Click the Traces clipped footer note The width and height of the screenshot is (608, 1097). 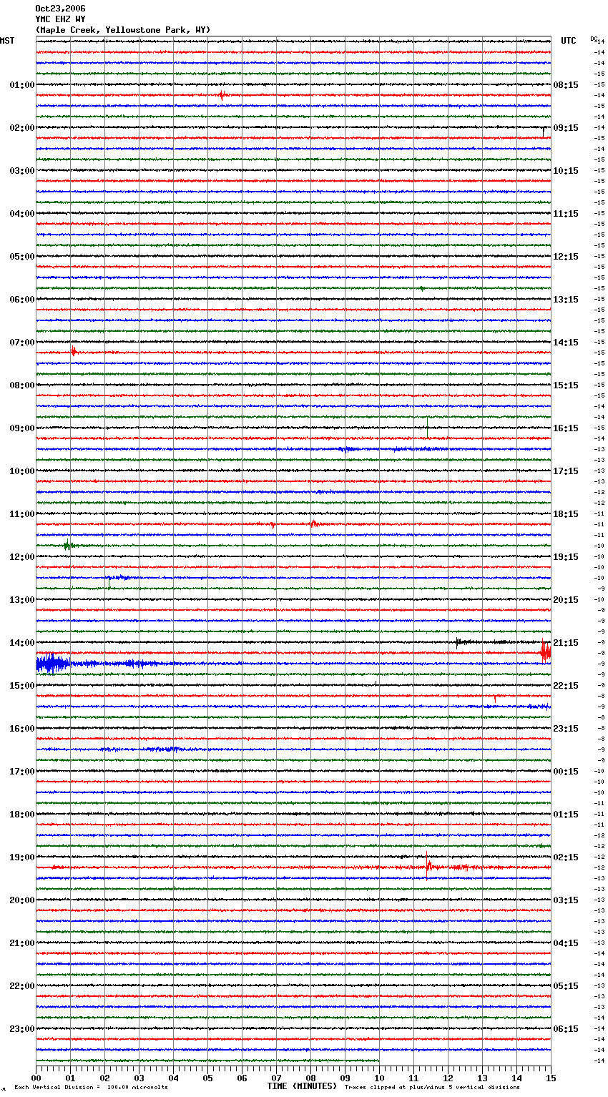click(x=432, y=1087)
